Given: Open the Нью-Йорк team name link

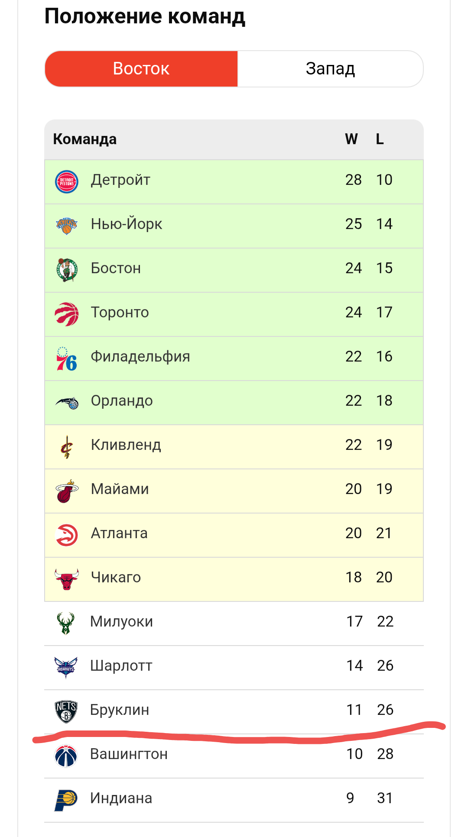Looking at the screenshot, I should pyautogui.click(x=127, y=224).
